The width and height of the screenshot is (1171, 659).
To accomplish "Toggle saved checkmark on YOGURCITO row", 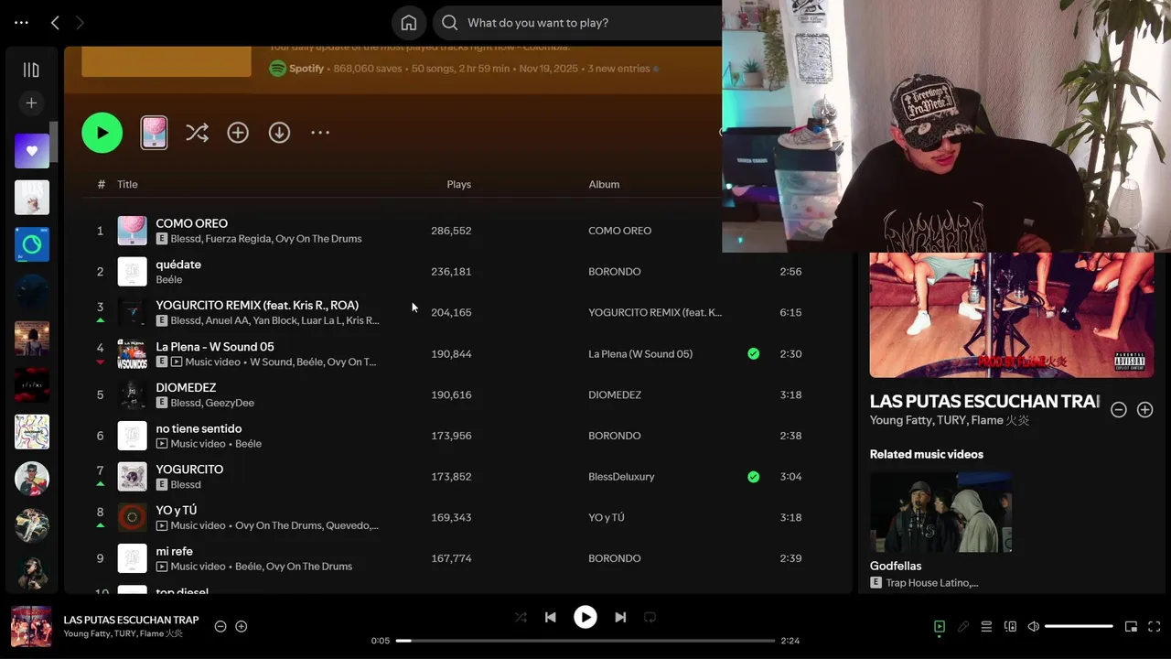I will point(753,477).
